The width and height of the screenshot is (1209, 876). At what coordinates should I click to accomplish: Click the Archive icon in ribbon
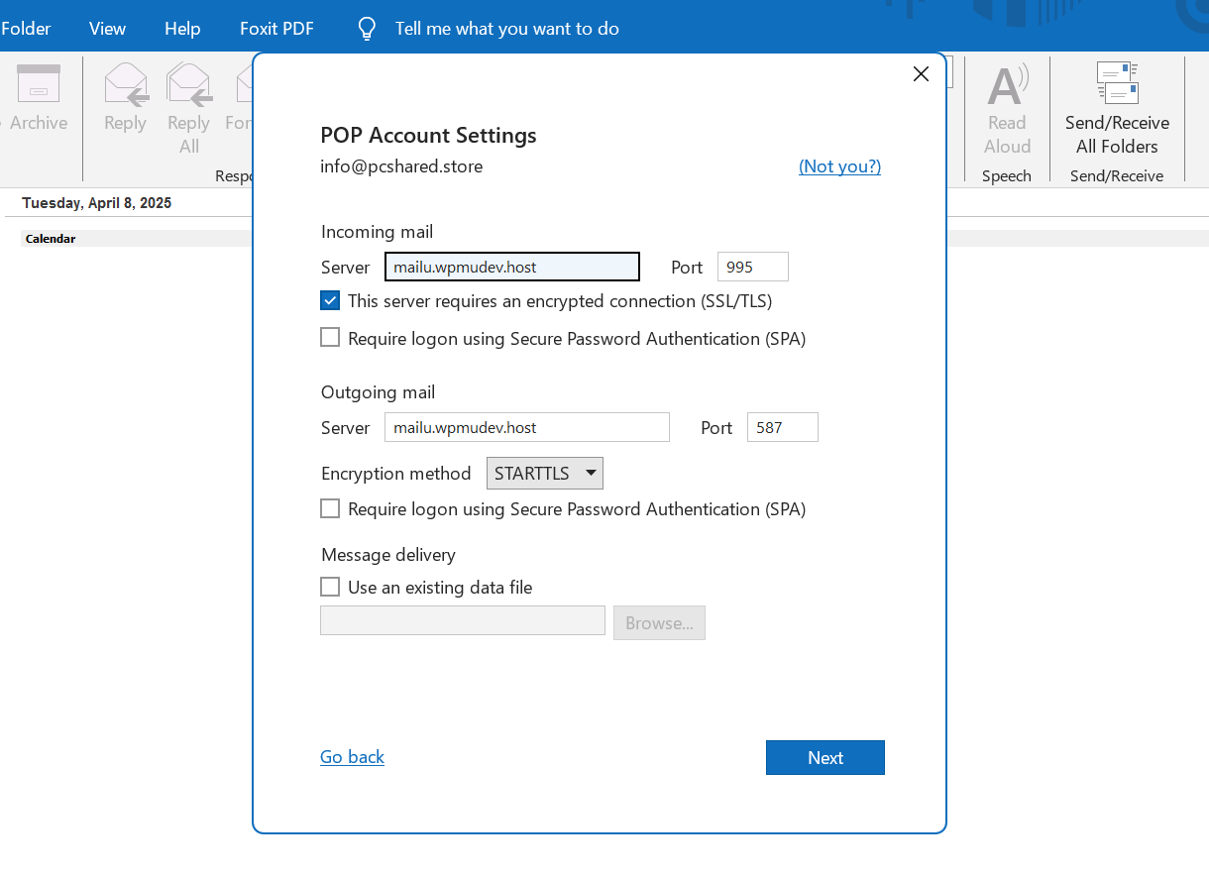click(x=39, y=84)
